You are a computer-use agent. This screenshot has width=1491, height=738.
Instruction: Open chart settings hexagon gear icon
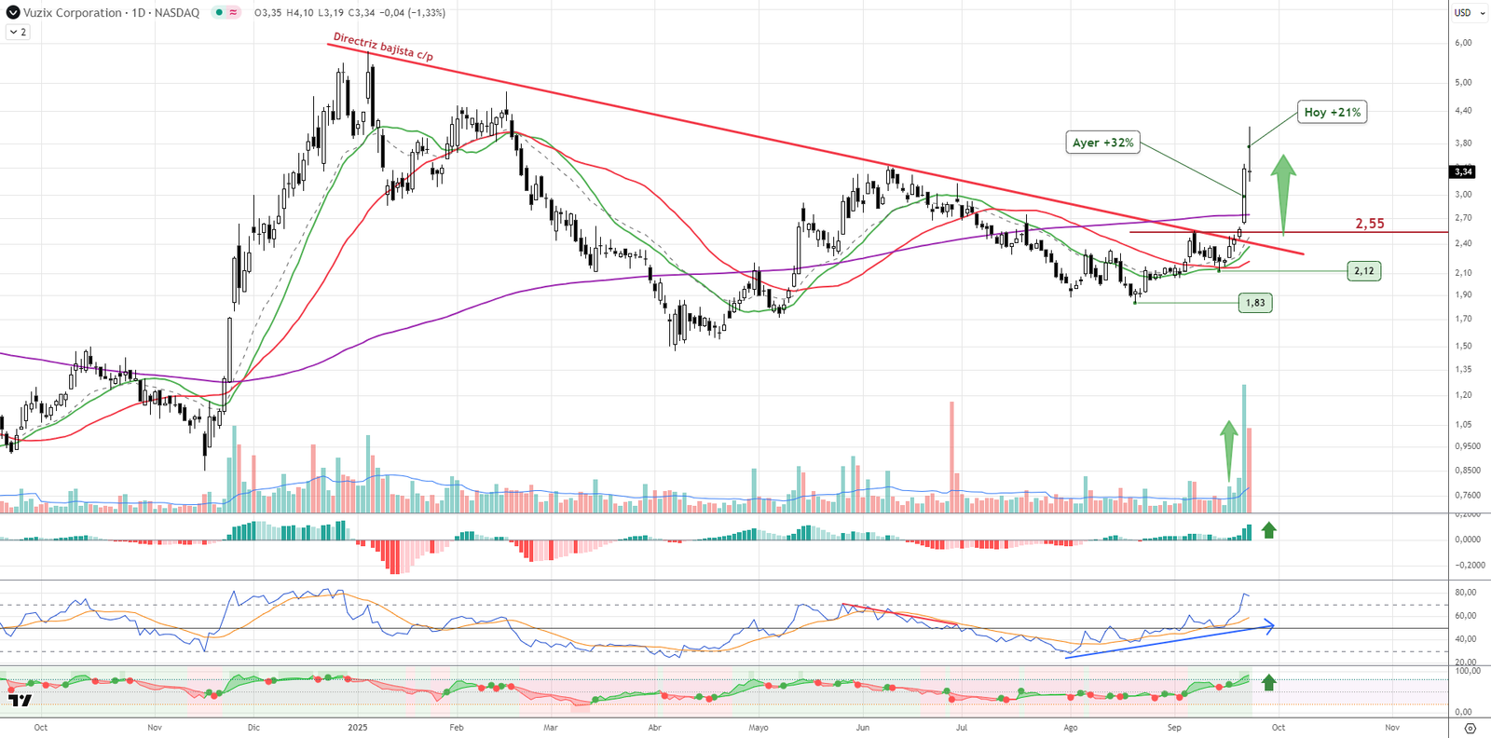(1470, 728)
